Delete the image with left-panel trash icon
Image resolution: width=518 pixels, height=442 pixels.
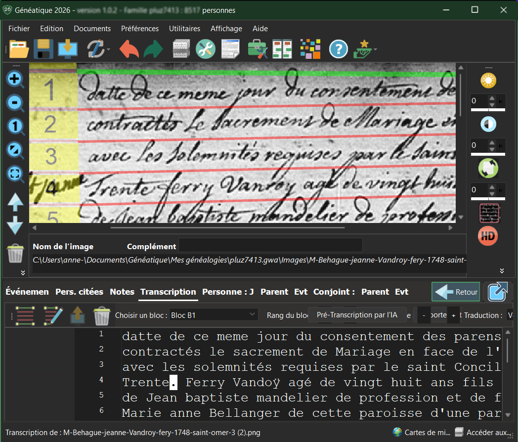coord(15,253)
